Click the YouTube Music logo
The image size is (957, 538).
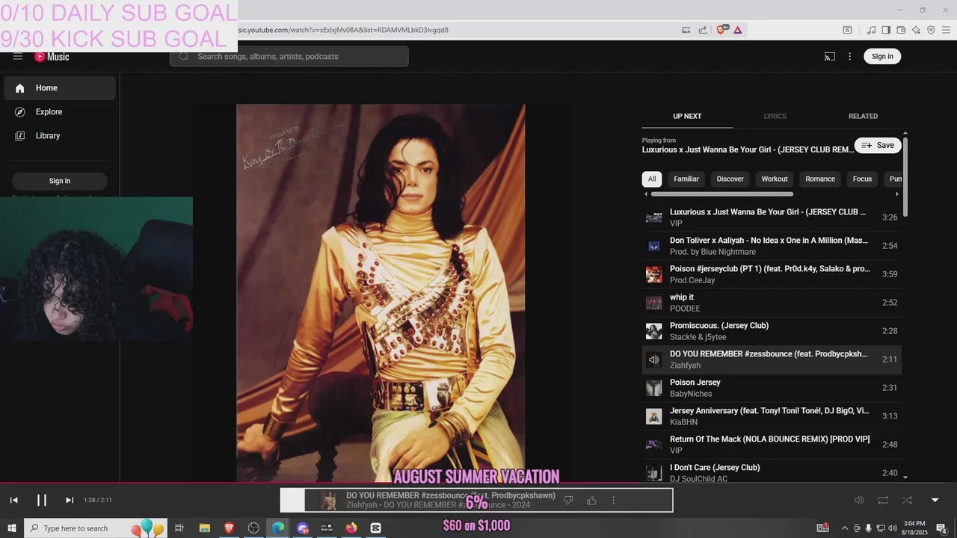(x=52, y=57)
